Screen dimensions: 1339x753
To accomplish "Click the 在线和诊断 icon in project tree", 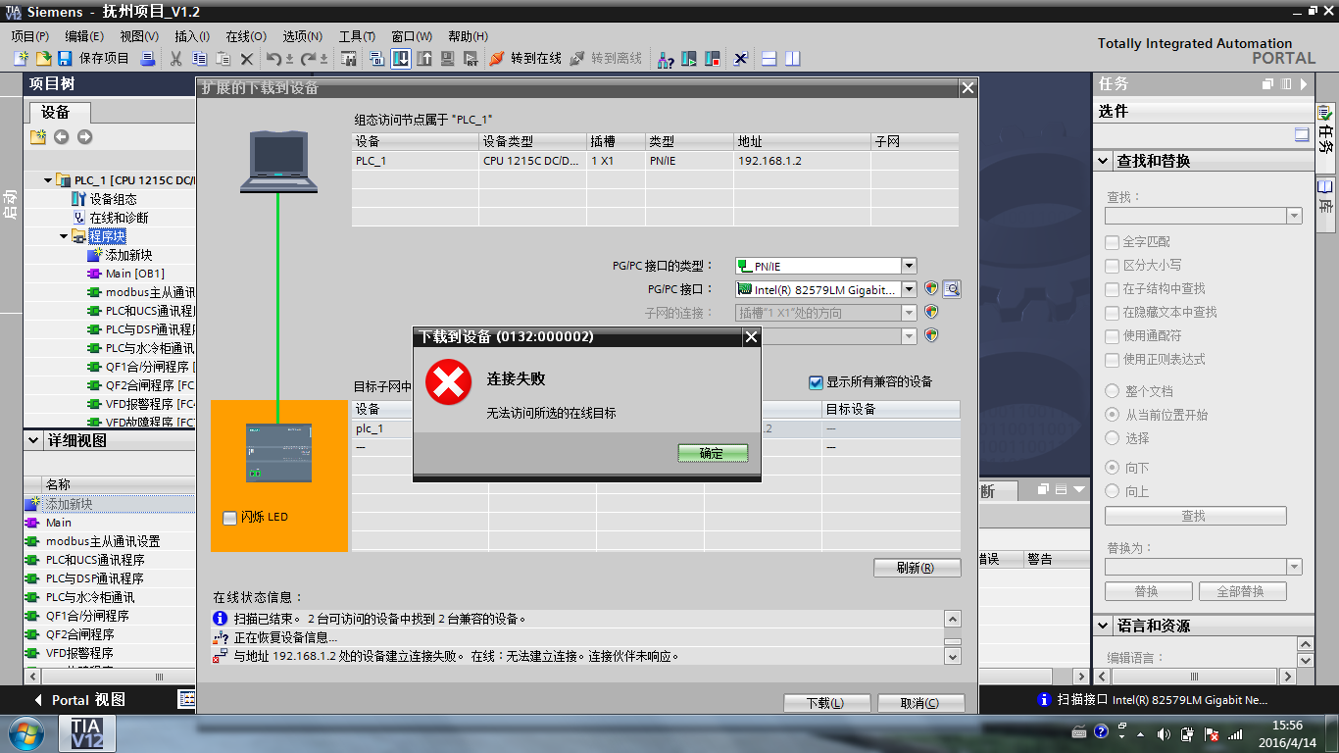I will [79, 218].
